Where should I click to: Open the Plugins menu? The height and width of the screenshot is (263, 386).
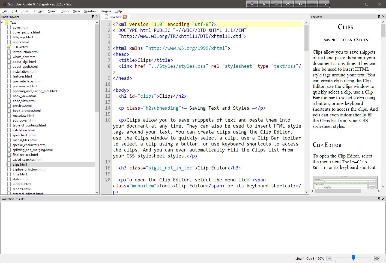[106, 11]
